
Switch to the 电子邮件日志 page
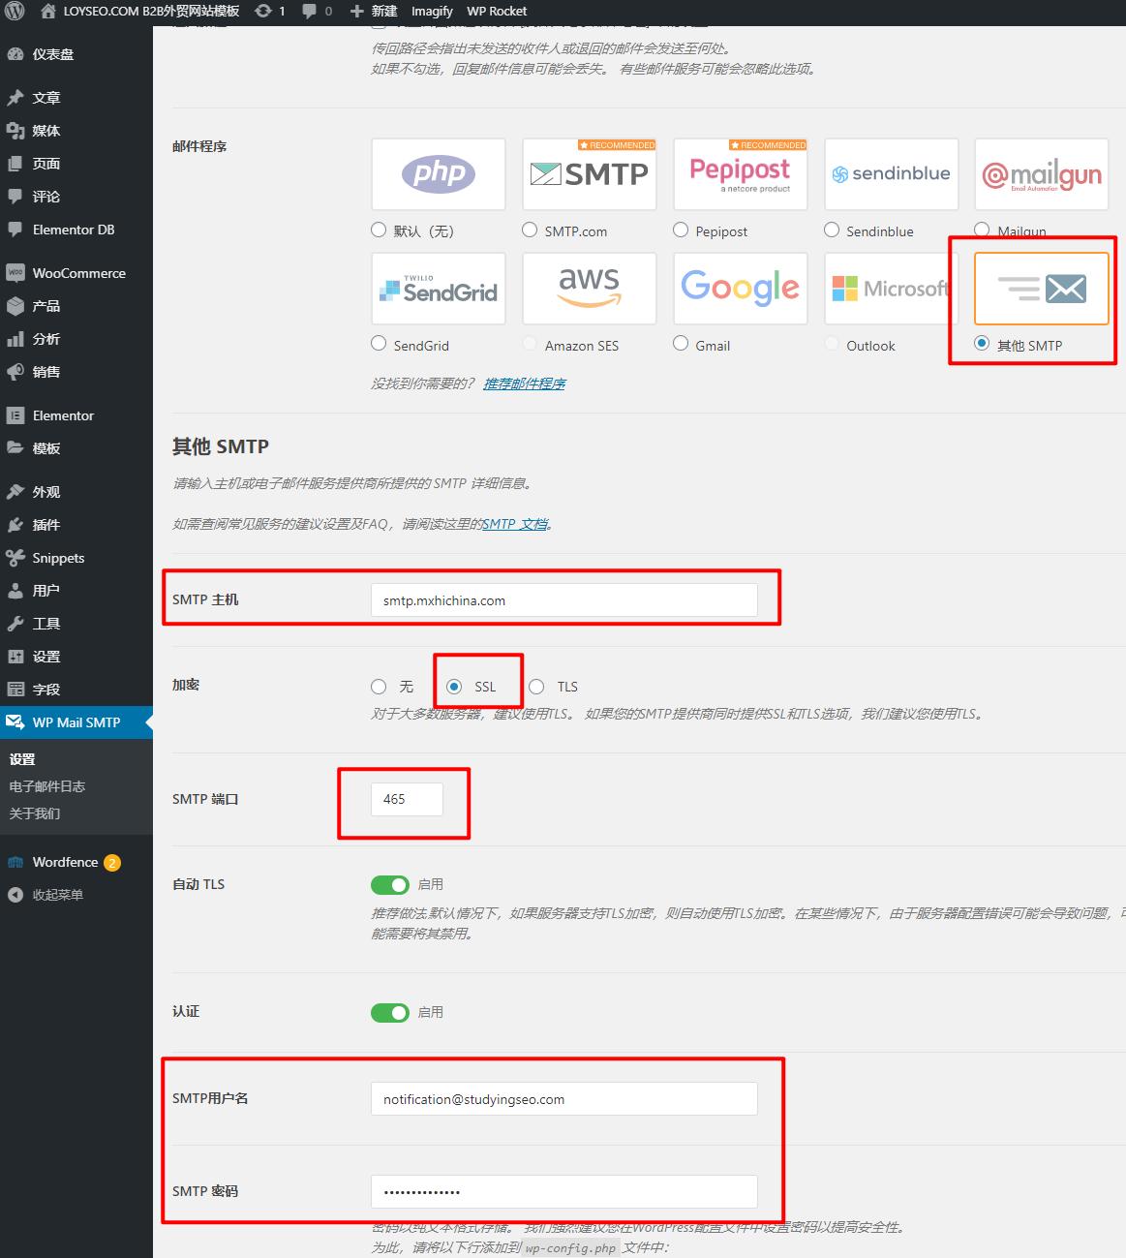46,786
